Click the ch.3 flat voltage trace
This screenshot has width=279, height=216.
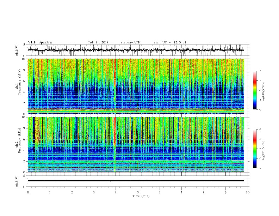pos(136,181)
